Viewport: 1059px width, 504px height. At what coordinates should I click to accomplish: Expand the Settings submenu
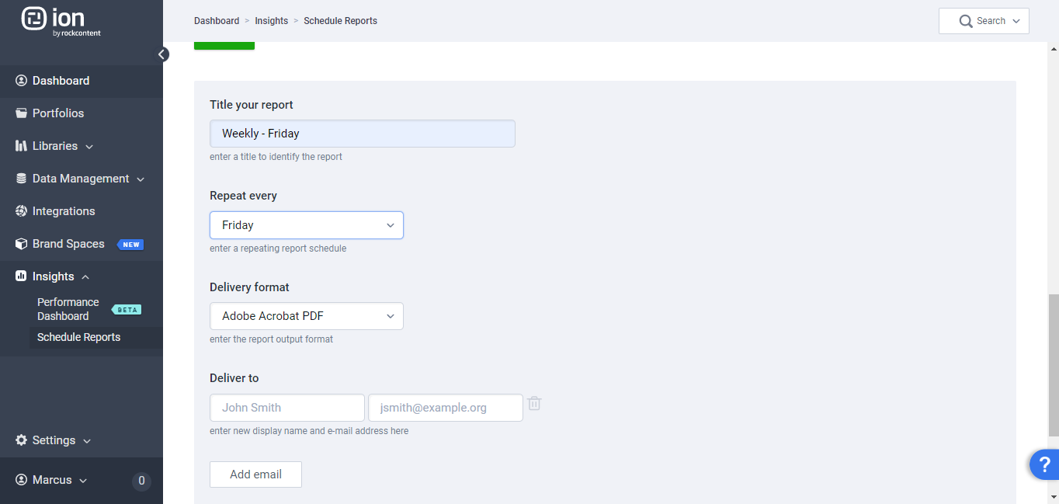coord(87,441)
